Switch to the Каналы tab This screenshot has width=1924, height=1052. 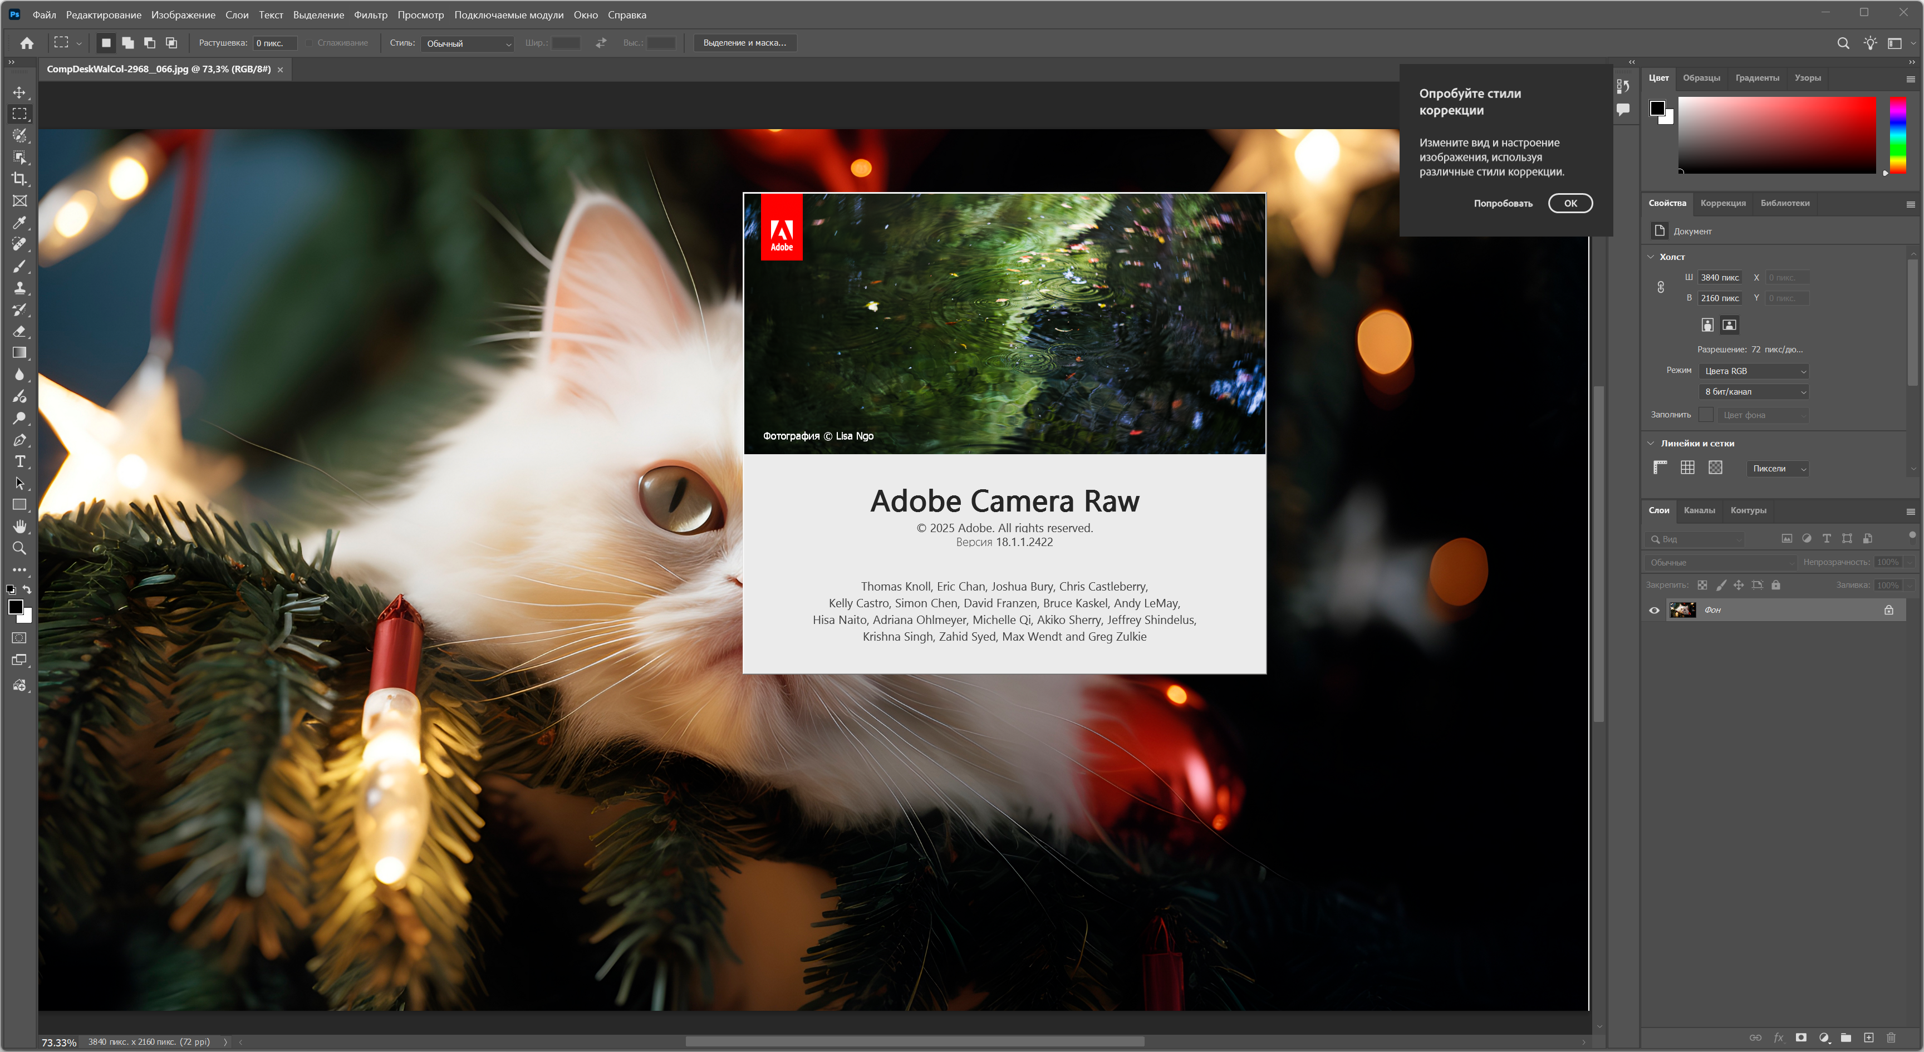[1699, 511]
